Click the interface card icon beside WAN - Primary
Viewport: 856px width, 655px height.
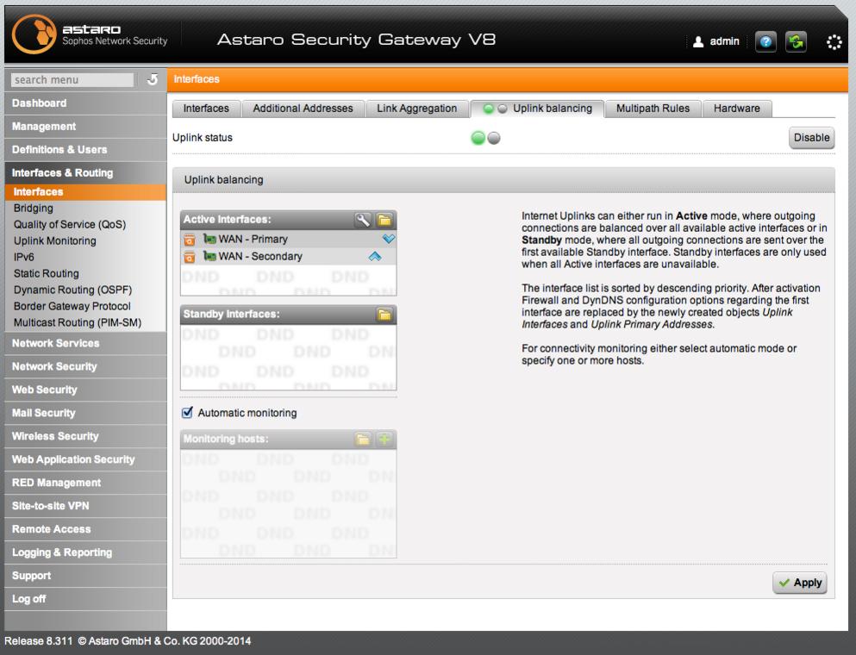(209, 239)
